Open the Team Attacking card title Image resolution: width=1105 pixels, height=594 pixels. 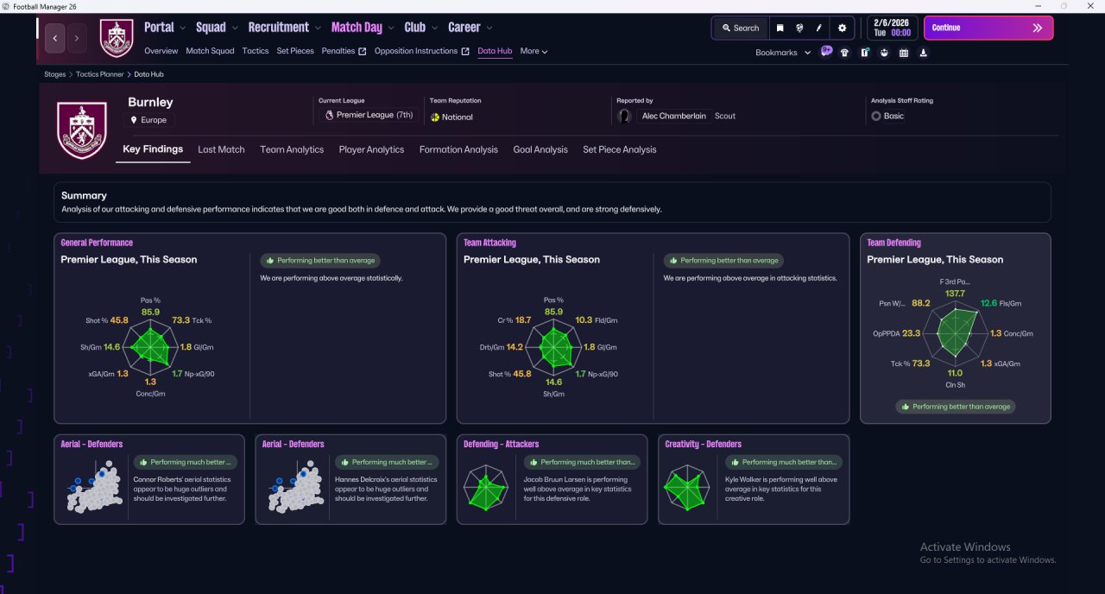pos(489,243)
